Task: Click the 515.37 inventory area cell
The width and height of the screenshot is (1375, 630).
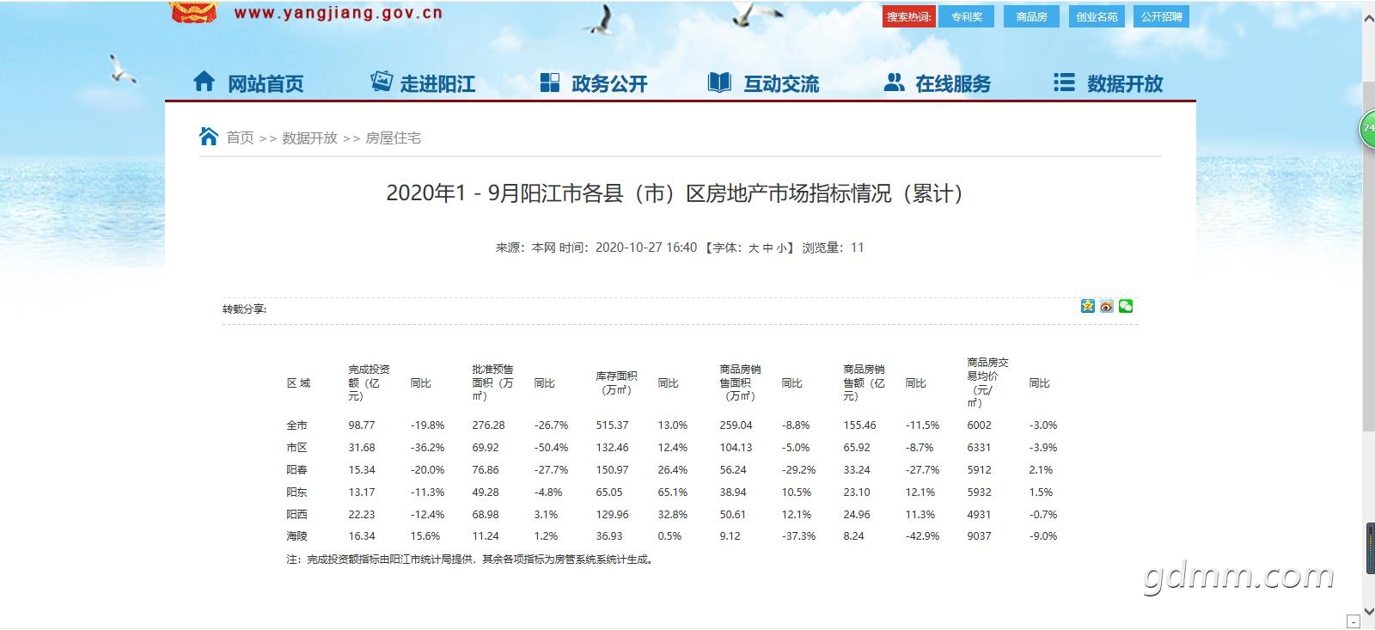Action: click(x=612, y=425)
